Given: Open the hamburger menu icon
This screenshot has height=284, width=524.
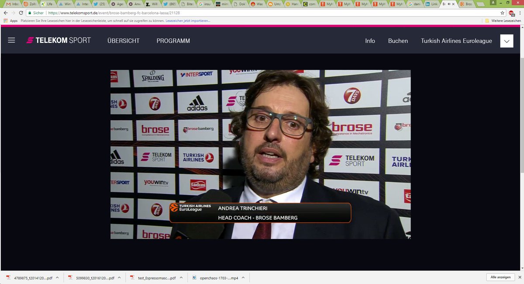Looking at the screenshot, I should pos(11,40).
